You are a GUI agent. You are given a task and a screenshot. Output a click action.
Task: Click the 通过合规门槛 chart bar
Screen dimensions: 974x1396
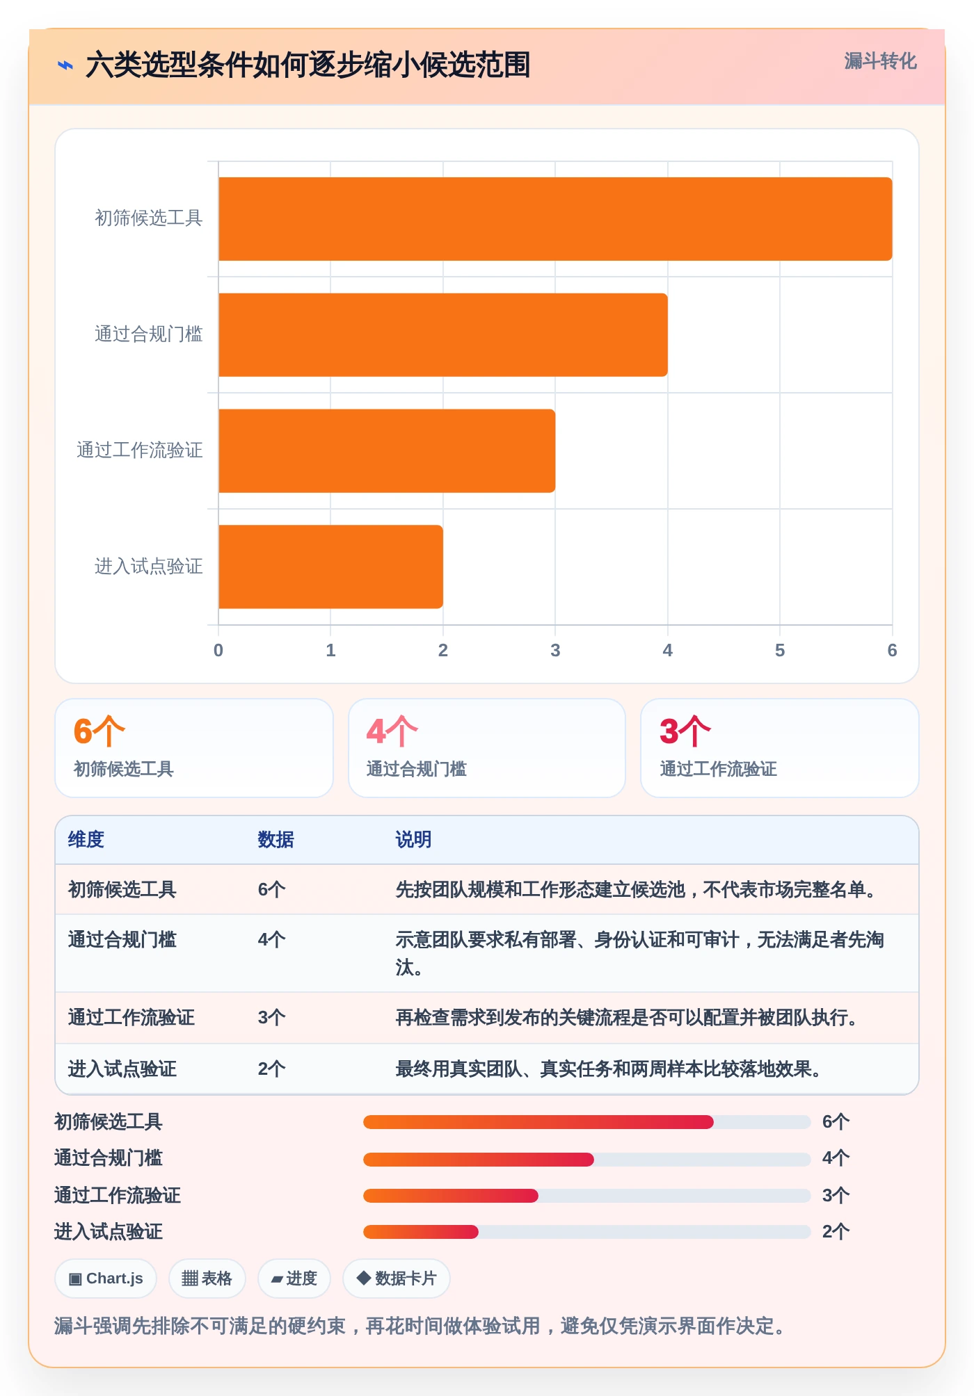coord(443,335)
